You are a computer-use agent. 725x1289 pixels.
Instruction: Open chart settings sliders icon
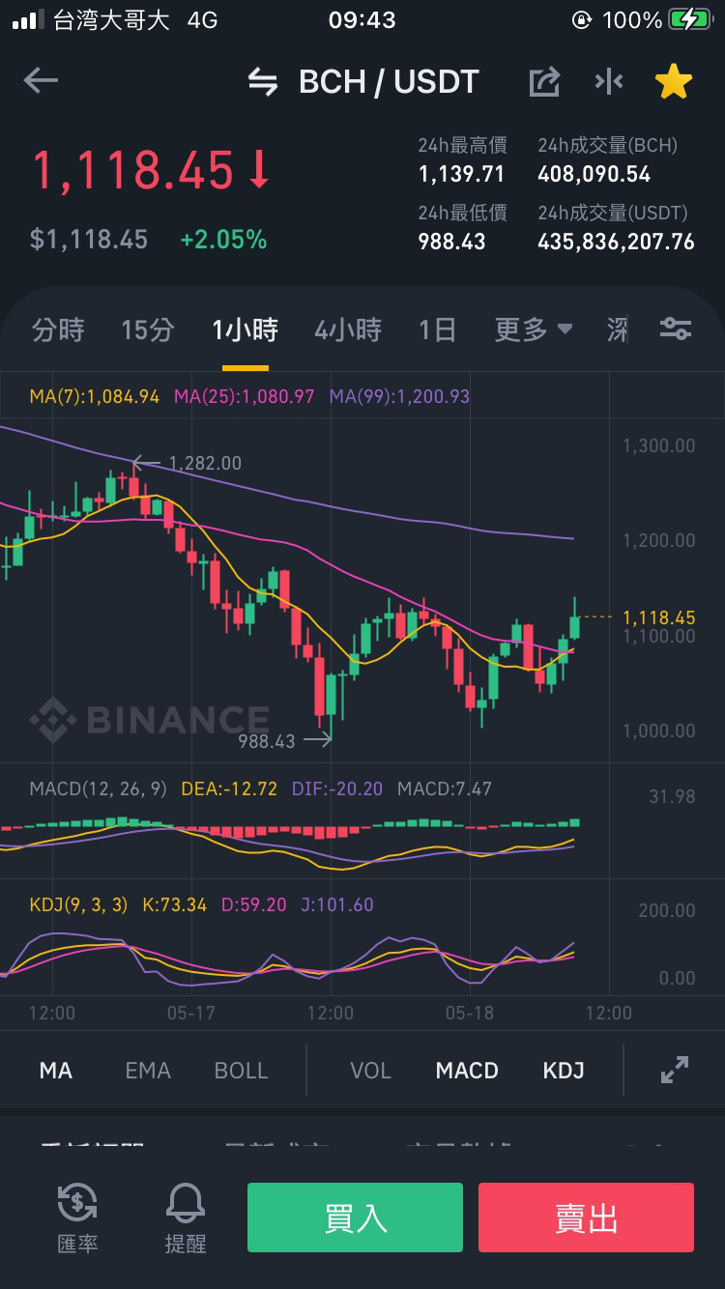point(676,329)
